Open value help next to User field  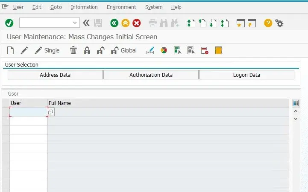click(51, 112)
